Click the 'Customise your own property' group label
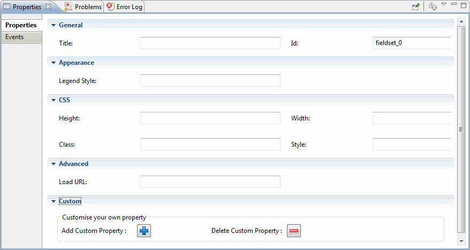This screenshot has height=250, width=470. point(104,217)
